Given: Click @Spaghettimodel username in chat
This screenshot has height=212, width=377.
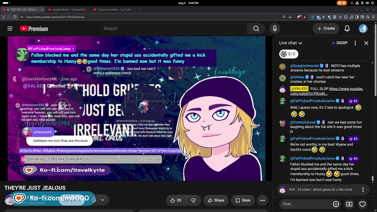Looking at the screenshot, I should tap(305, 66).
